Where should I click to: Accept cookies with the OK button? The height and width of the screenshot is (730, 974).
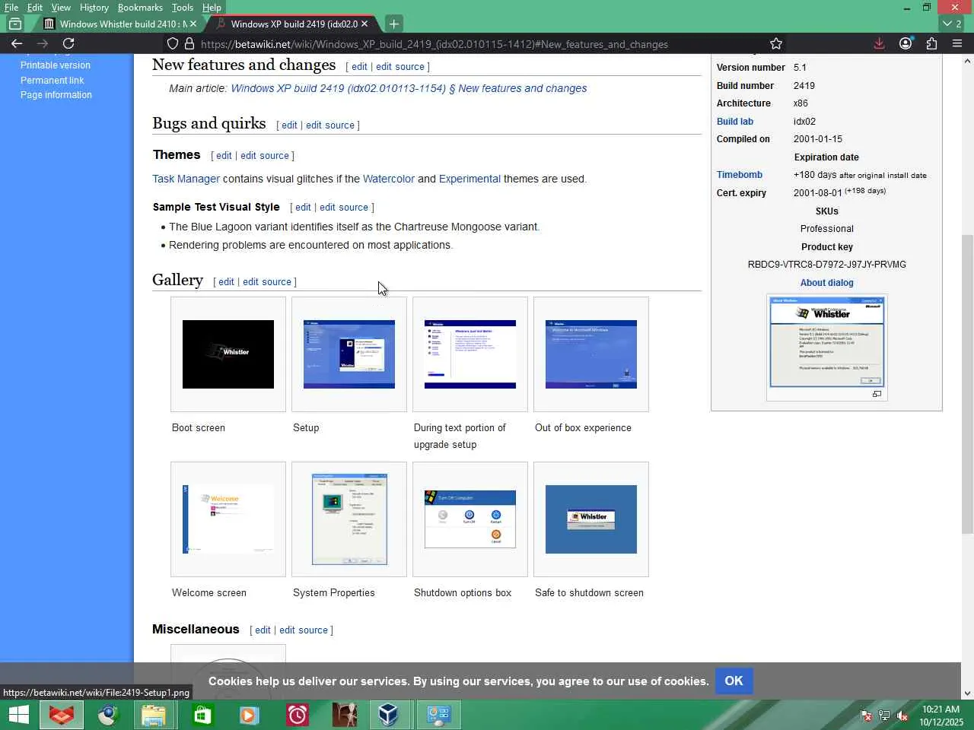click(x=734, y=681)
